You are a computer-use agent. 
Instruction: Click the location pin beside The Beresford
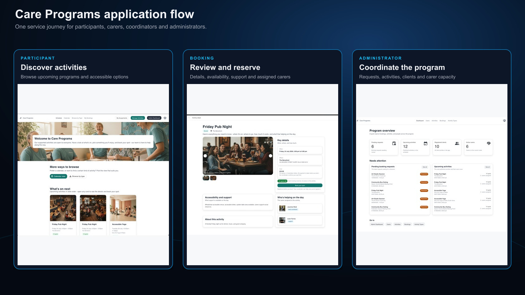click(x=211, y=131)
